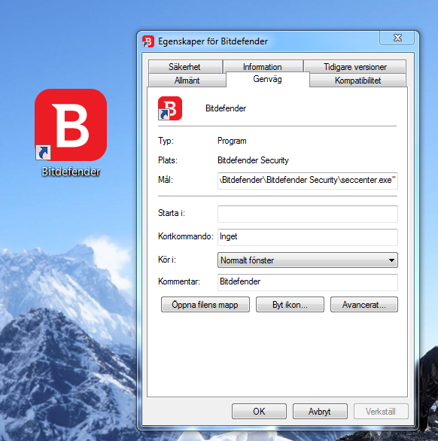Close the Egenskaper för Bitdefender dialog

point(397,38)
